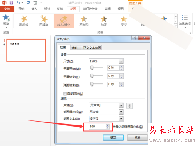Start slideshow from beginning icon
The image size is (195, 146).
(x=35, y=3)
